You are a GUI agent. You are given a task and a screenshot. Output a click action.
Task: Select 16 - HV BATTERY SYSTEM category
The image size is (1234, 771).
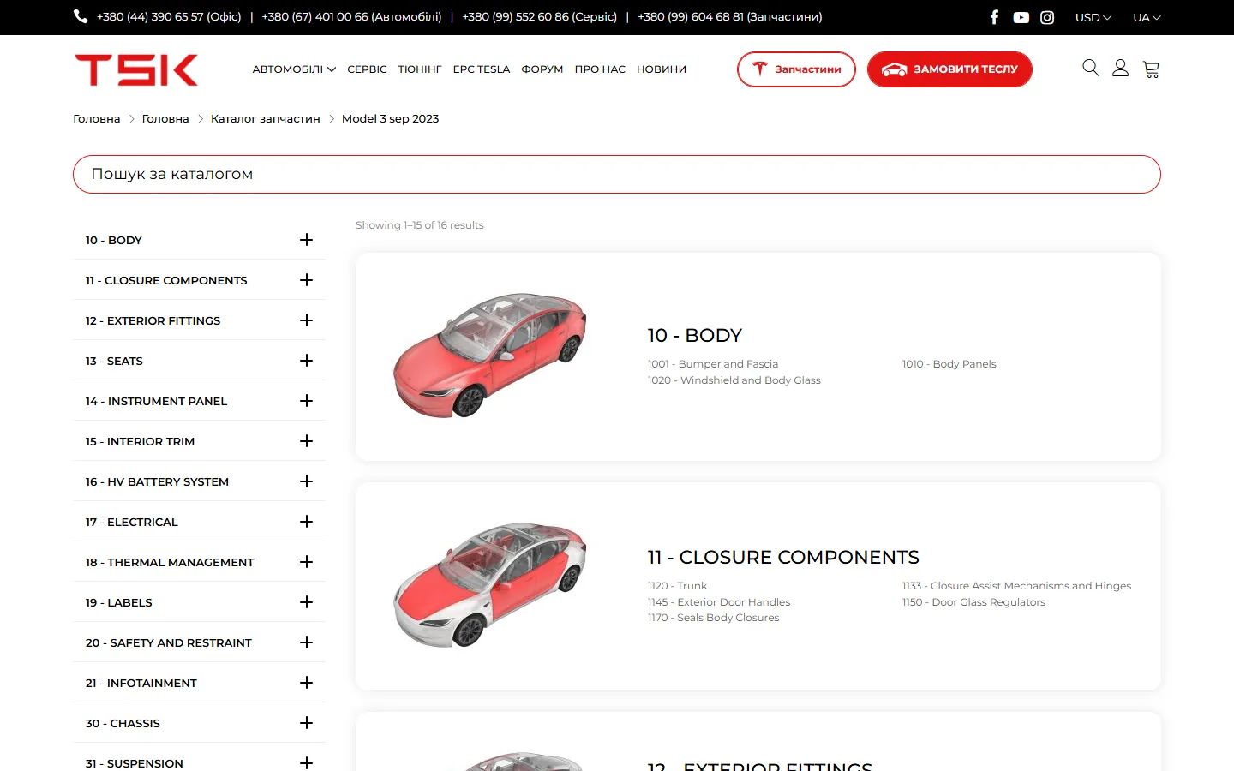[157, 482]
